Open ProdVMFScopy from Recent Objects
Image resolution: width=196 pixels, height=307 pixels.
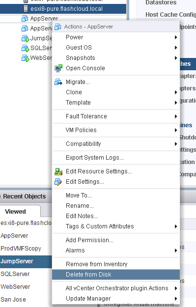pyautogui.click(x=21, y=249)
